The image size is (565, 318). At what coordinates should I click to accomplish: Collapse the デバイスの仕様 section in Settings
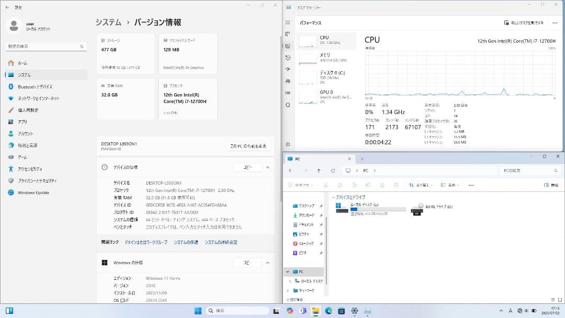tap(267, 167)
